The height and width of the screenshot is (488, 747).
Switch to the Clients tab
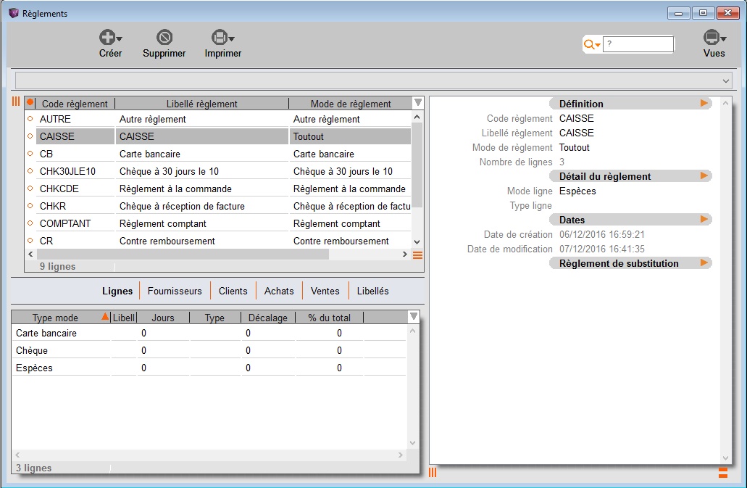click(x=233, y=291)
